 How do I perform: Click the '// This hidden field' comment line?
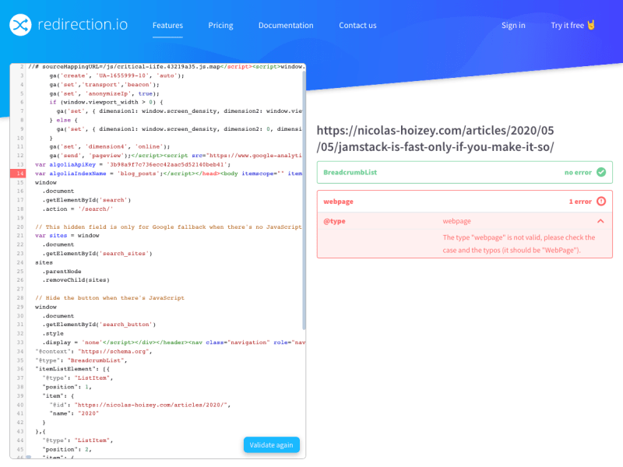point(168,226)
